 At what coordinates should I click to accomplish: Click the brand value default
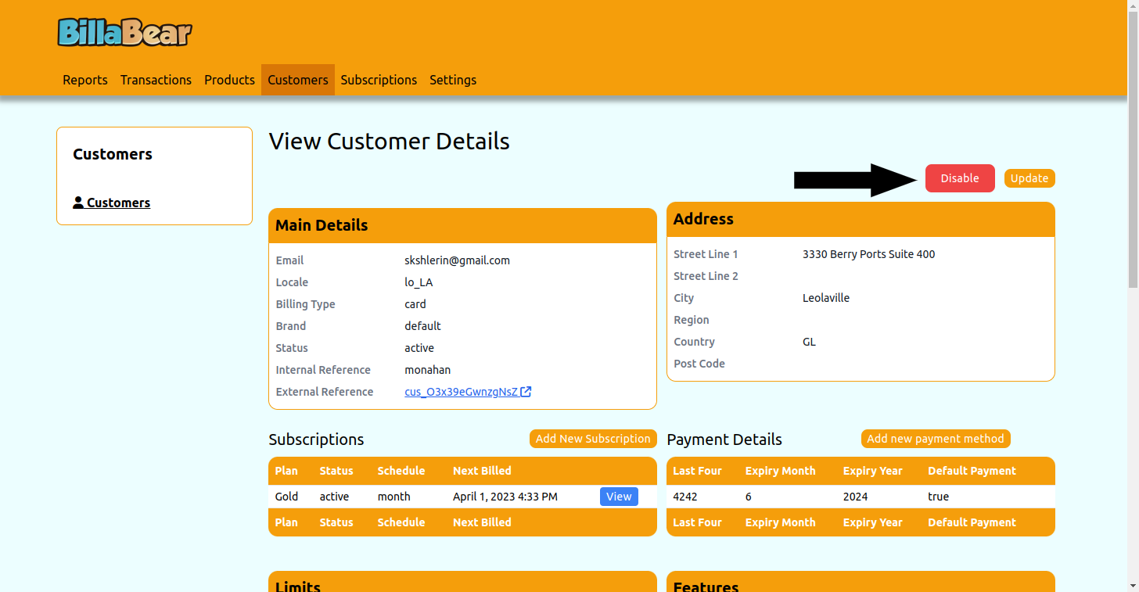pos(422,326)
